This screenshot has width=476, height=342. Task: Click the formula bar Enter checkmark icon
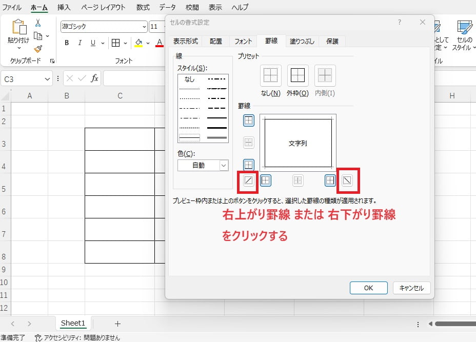(x=82, y=78)
